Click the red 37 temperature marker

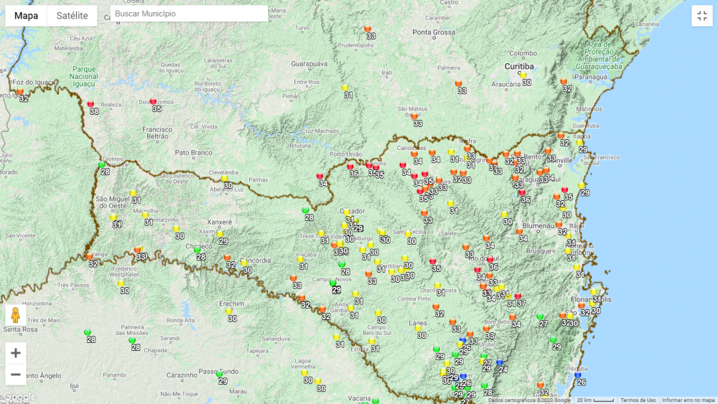coord(518,296)
